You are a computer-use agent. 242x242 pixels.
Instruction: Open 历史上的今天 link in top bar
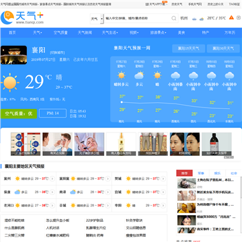[x=215, y=4]
